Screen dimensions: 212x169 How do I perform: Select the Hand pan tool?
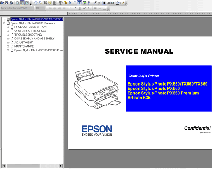pos(36,3)
